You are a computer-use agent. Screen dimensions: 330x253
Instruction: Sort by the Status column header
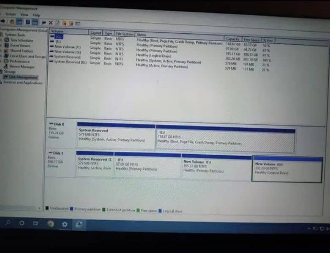[180, 36]
